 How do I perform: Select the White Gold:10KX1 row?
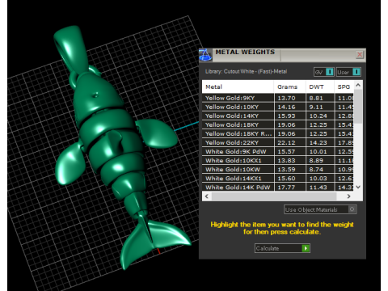point(278,160)
